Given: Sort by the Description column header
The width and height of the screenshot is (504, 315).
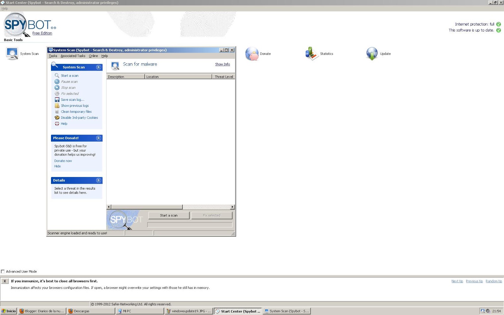Looking at the screenshot, I should tap(125, 77).
